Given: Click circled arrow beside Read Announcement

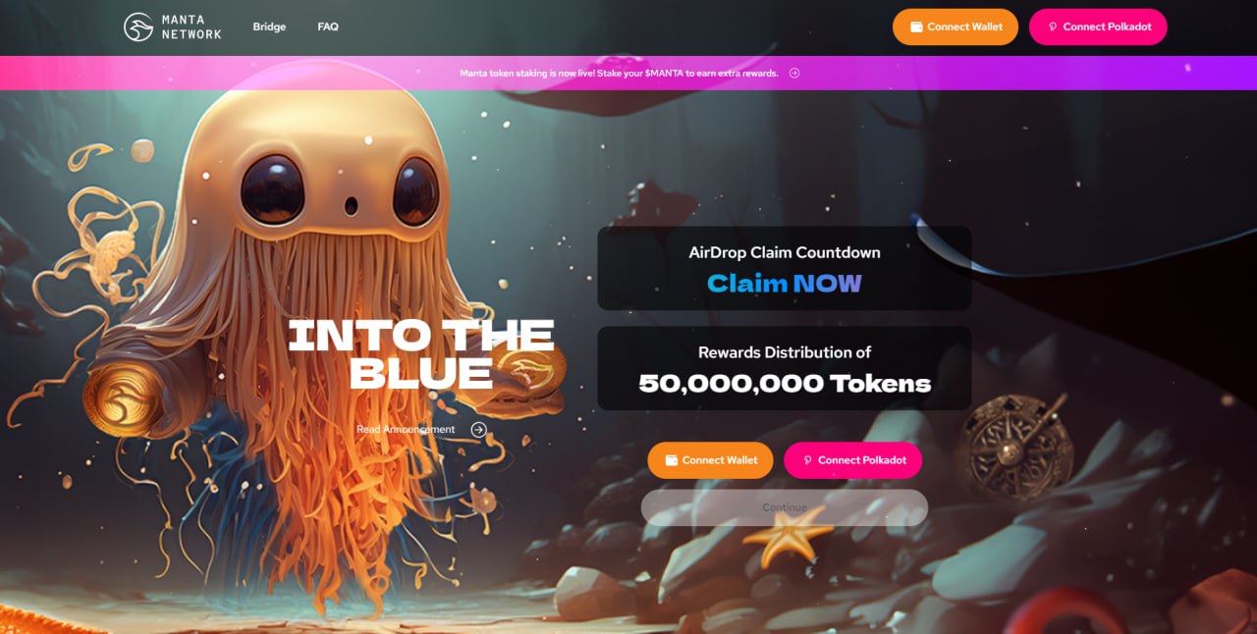Looking at the screenshot, I should [479, 429].
